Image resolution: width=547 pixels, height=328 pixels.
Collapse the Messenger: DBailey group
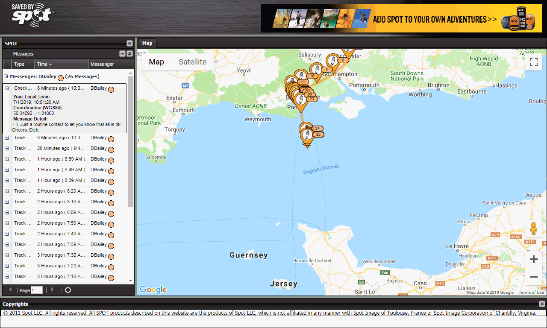click(6, 77)
